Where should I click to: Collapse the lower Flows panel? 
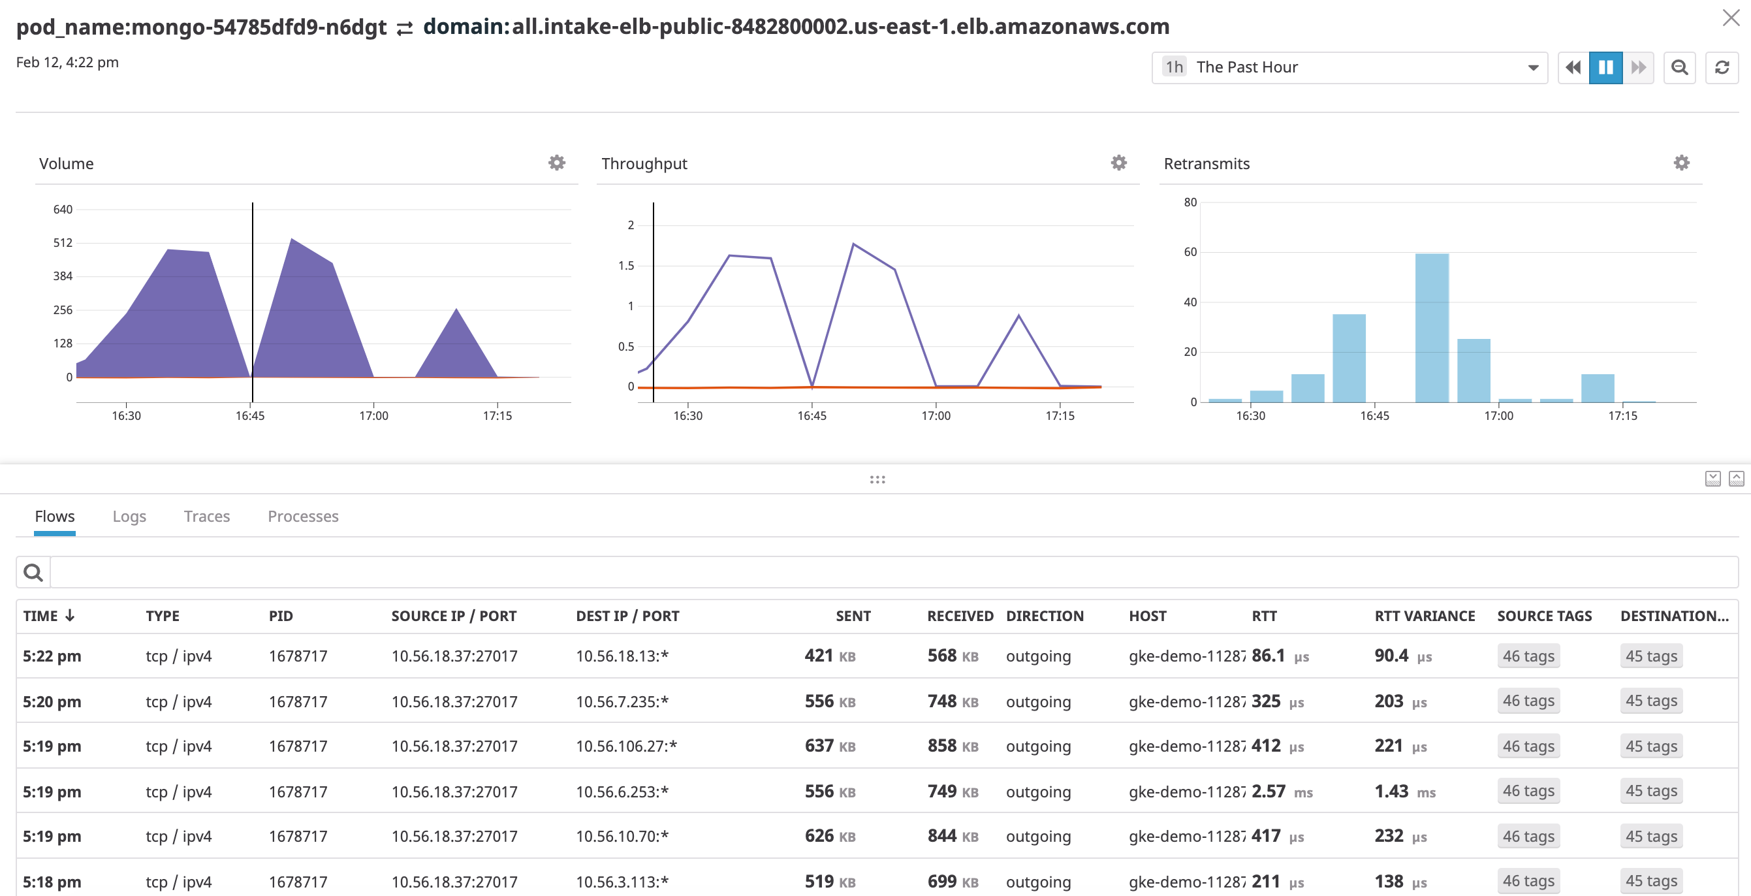pos(1714,479)
